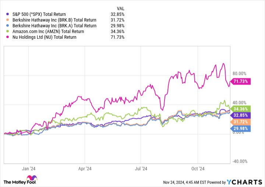Click the Jan '24 axis label
This screenshot has width=265, height=187.
pyautogui.click(x=29, y=169)
